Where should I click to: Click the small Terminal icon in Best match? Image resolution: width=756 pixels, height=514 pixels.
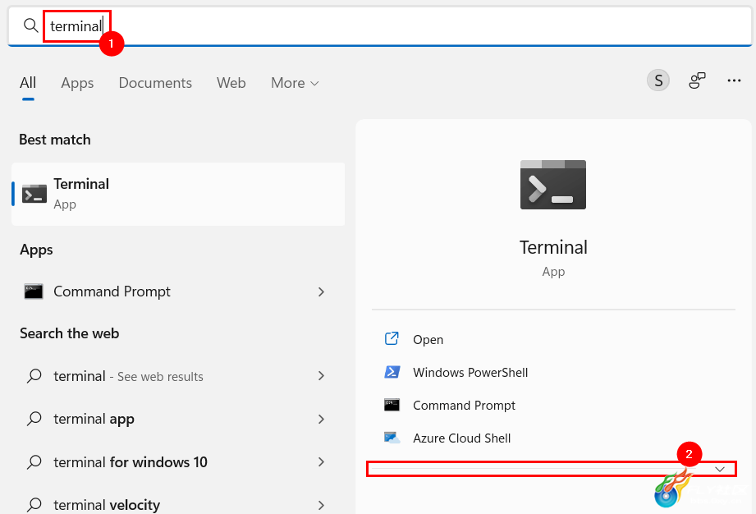click(34, 194)
